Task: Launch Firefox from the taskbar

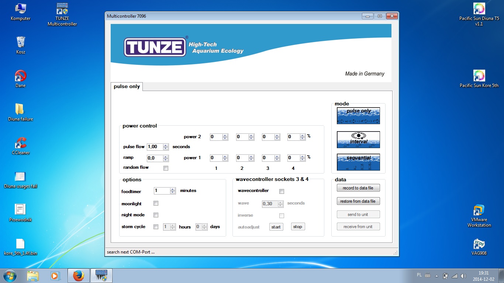Action: coord(78,276)
